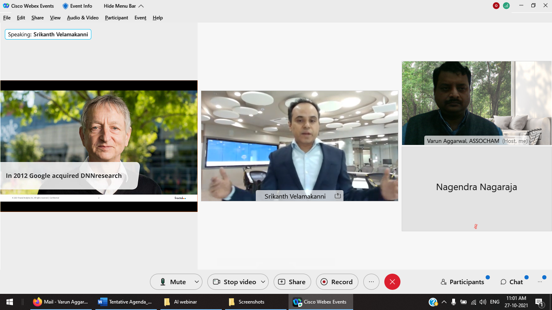Open the Participant menu
The image size is (552, 310).
point(116,18)
